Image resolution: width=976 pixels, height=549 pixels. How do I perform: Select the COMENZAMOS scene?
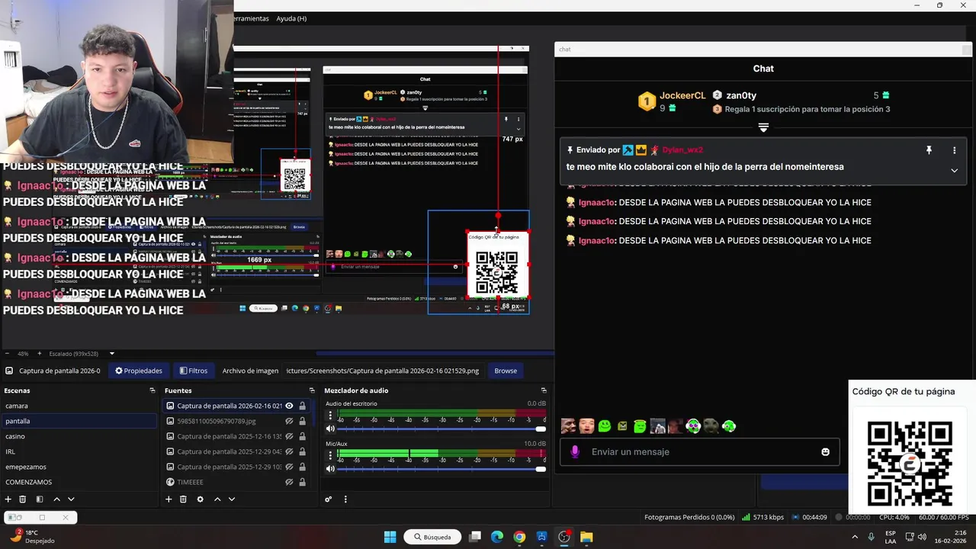tap(79, 482)
